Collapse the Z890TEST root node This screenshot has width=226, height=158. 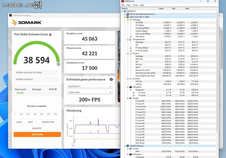[x=122, y=11]
